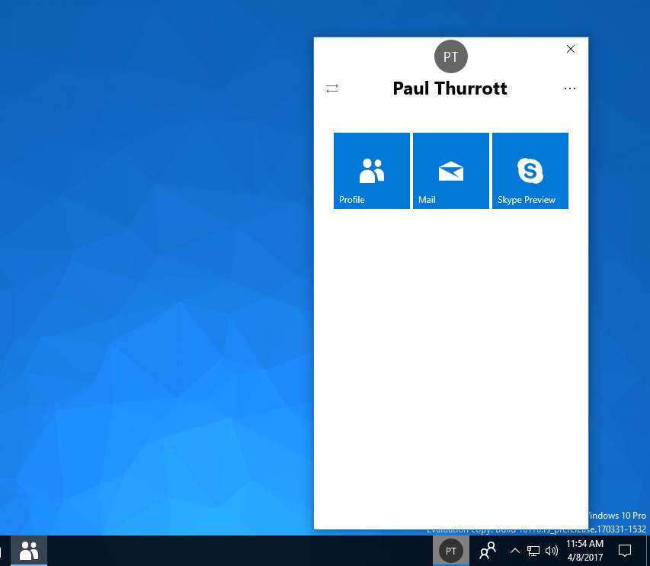Open the Profile tile
The height and width of the screenshot is (566, 650).
[372, 170]
